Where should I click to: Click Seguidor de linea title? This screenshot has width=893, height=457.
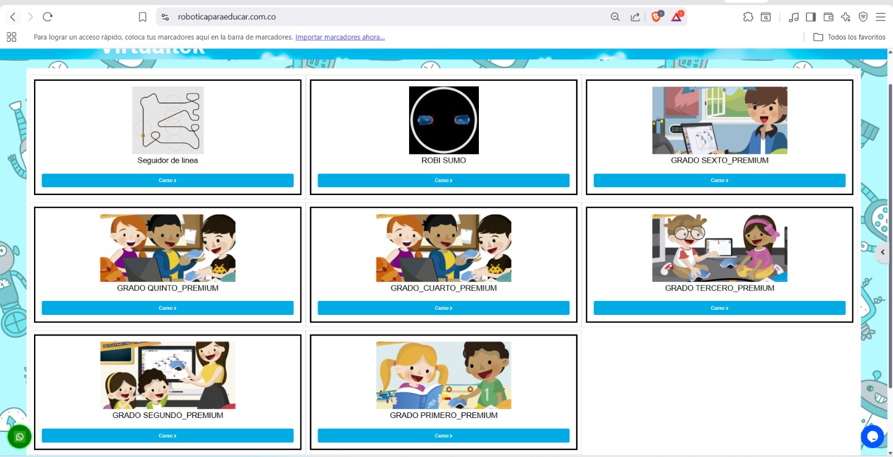click(x=168, y=161)
